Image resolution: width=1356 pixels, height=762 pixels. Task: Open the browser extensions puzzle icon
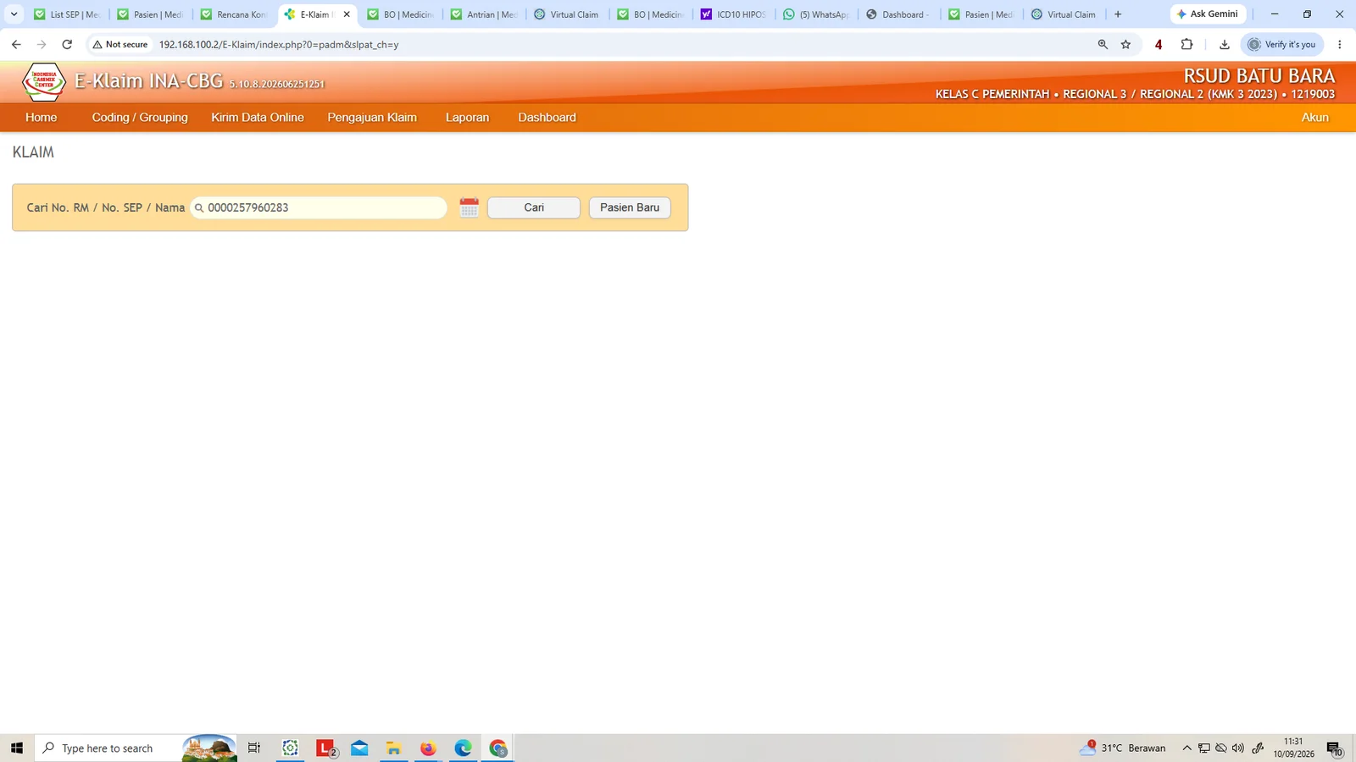1186,45
